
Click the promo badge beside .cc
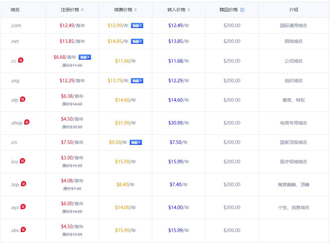(x=21, y=60)
